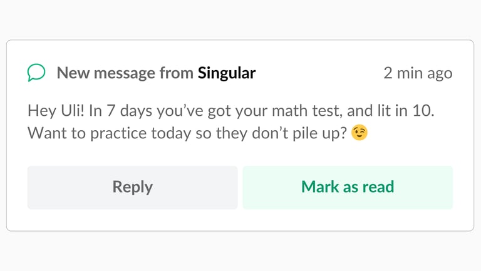Viewport: 481px width, 271px height.
Task: Click the word 'don't' in message
Action: click(270, 133)
